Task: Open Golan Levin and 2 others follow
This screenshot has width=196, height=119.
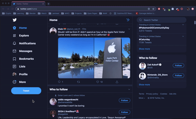Action: click(x=71, y=95)
